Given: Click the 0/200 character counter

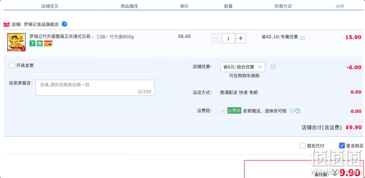Looking at the screenshot, I should tap(144, 92).
